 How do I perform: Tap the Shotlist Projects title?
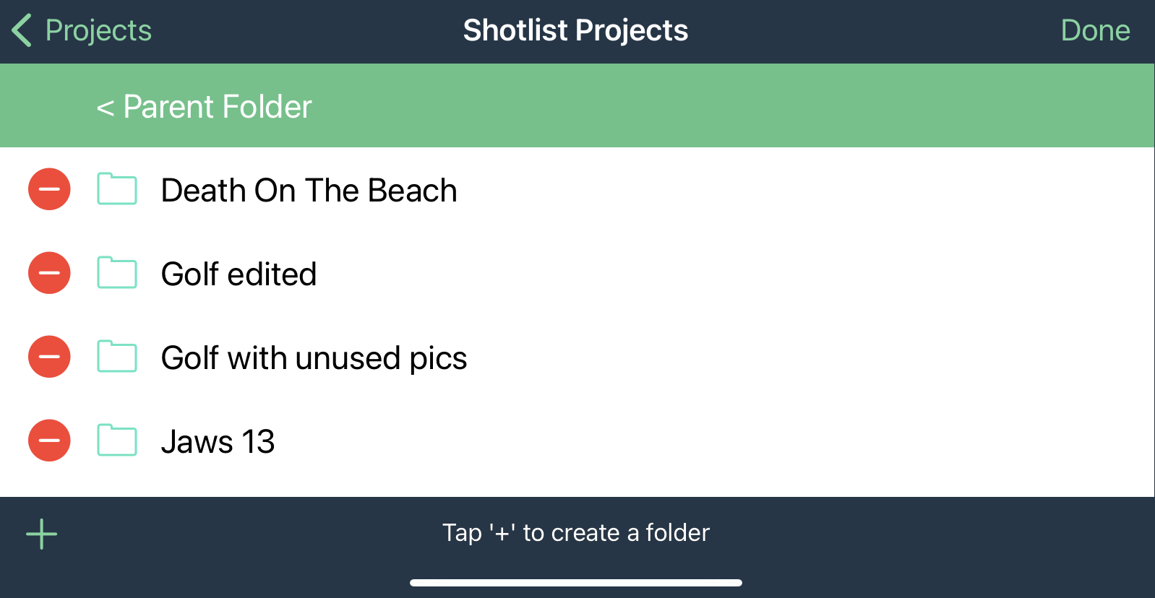(x=575, y=30)
